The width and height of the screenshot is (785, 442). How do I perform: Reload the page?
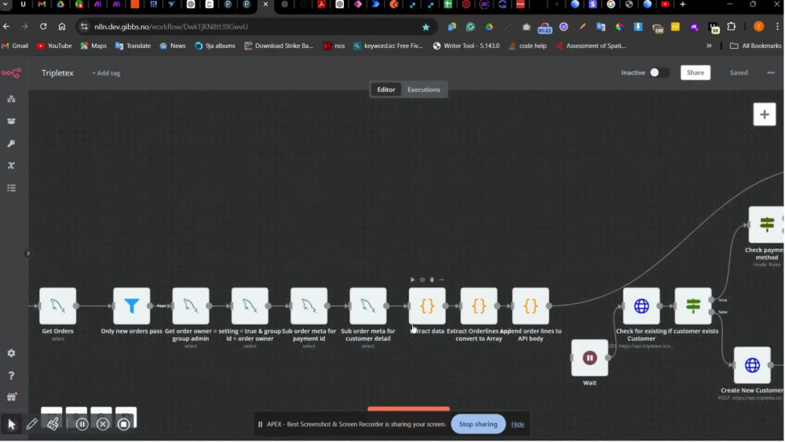[43, 27]
